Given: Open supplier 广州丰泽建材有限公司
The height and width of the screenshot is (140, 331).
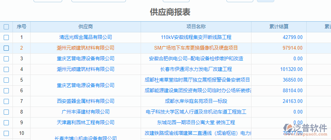Looking at the screenshot, I should click(x=85, y=112).
